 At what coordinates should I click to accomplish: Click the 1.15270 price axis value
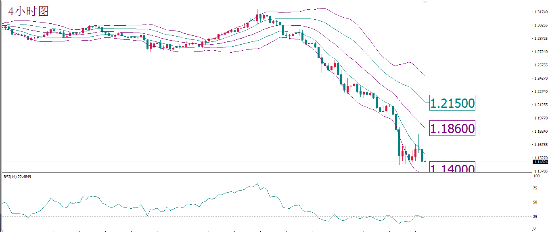(x=540, y=158)
